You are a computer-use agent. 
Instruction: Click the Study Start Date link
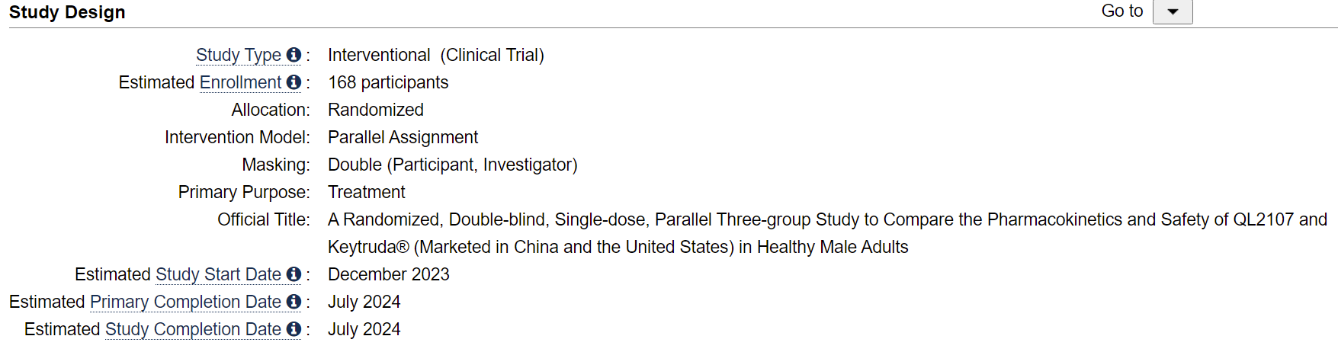tap(218, 274)
